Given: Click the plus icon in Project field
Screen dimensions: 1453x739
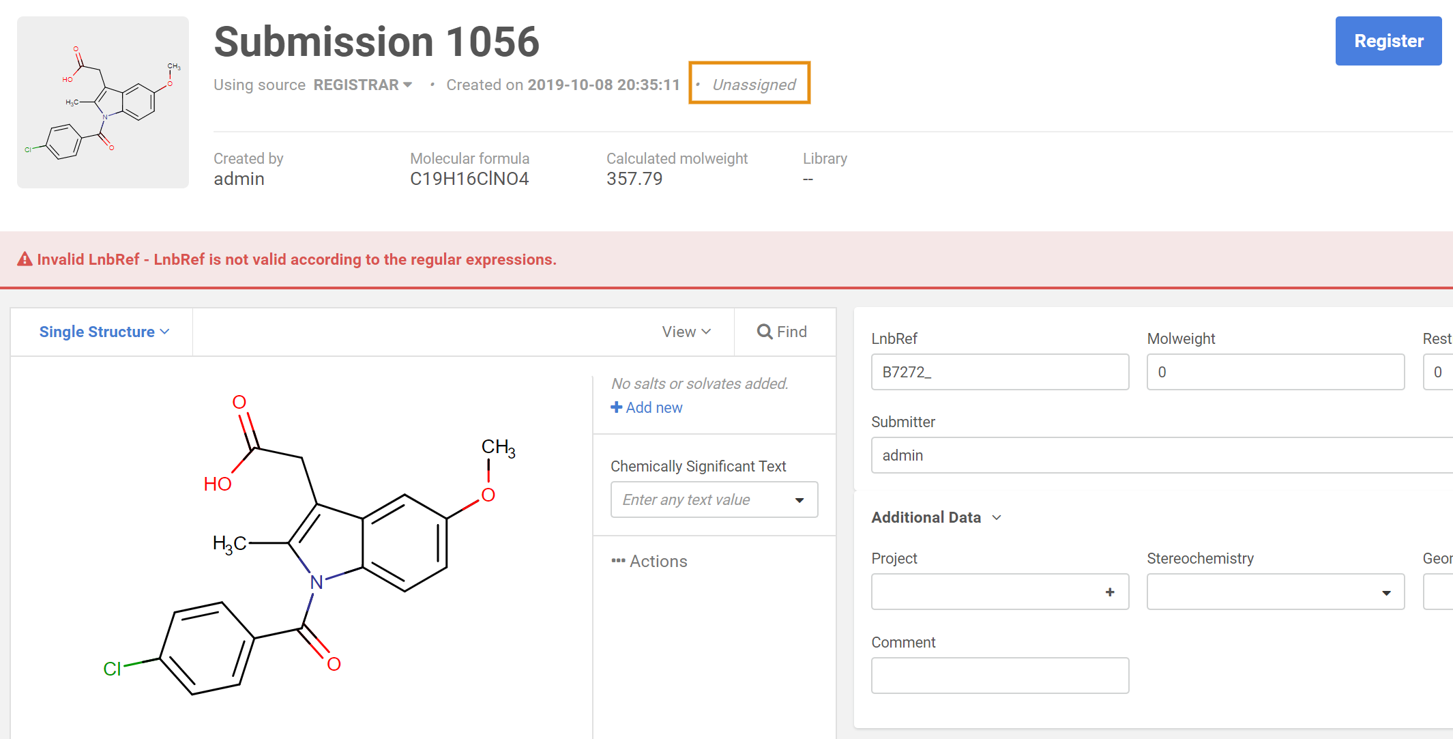Looking at the screenshot, I should pyautogui.click(x=1109, y=592).
